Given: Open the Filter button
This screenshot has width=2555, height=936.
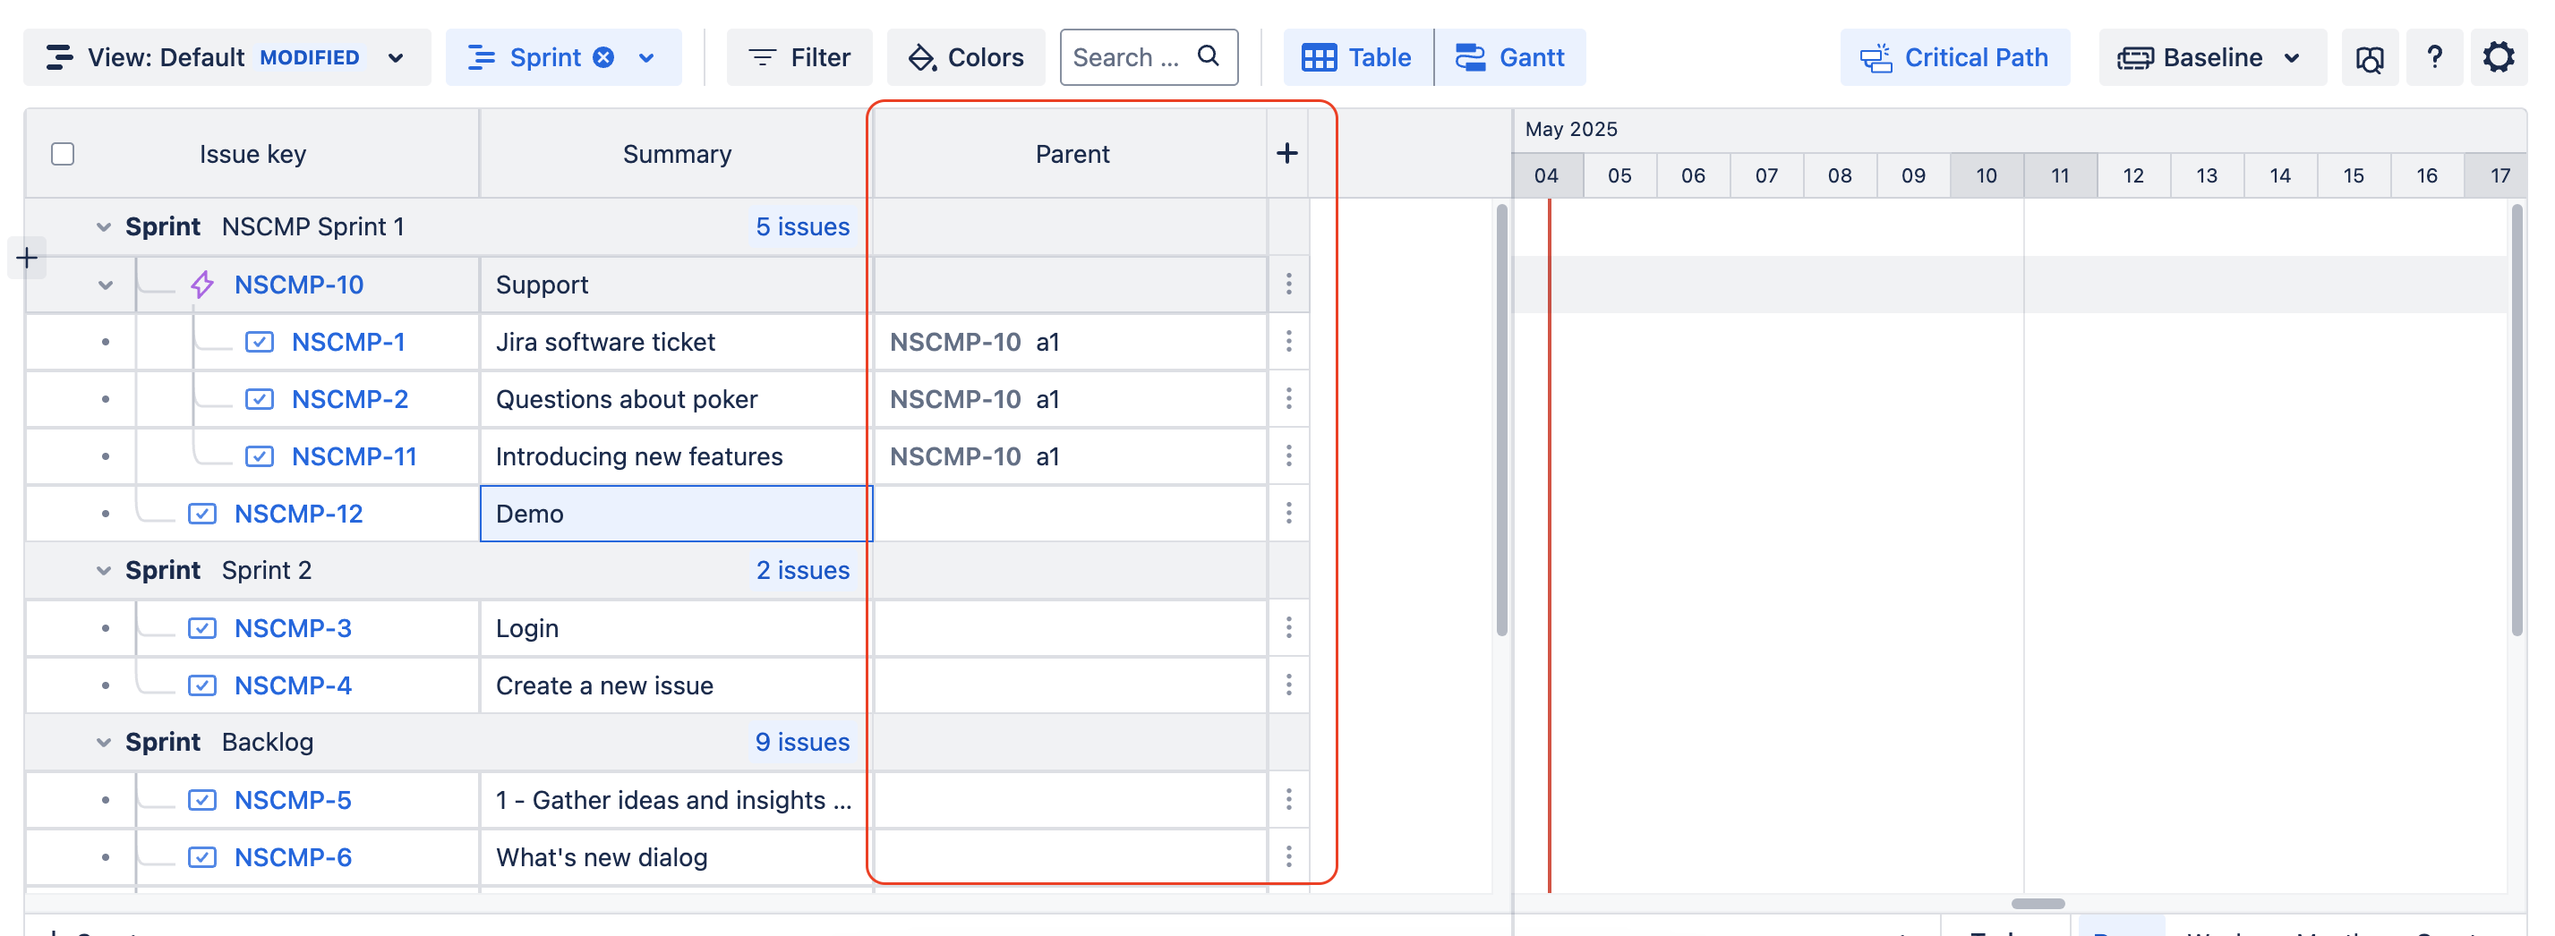Looking at the screenshot, I should pyautogui.click(x=799, y=57).
